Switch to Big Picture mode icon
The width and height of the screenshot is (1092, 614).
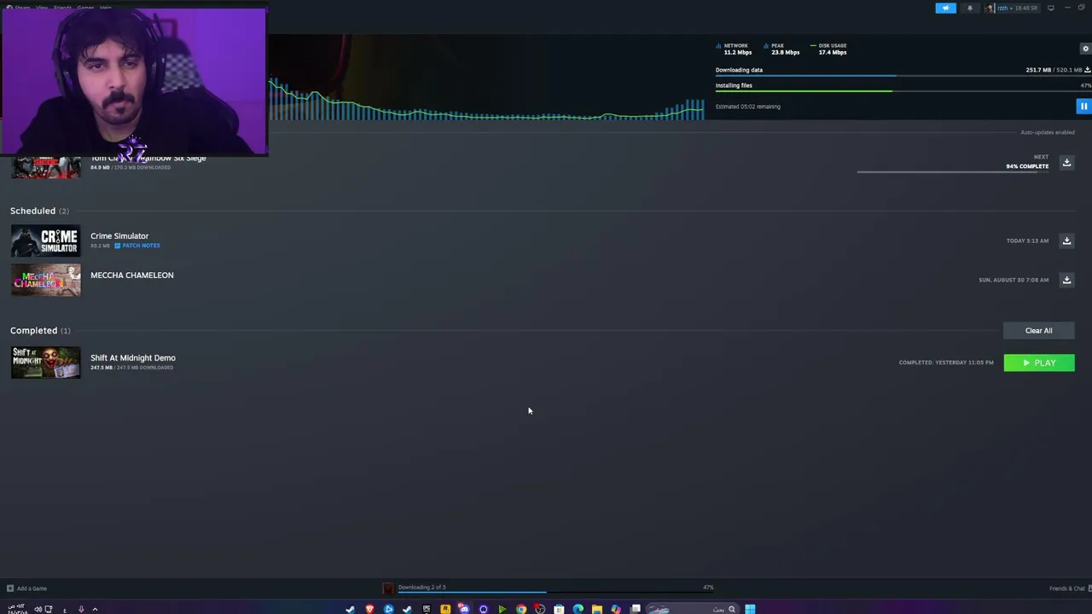pos(1051,8)
